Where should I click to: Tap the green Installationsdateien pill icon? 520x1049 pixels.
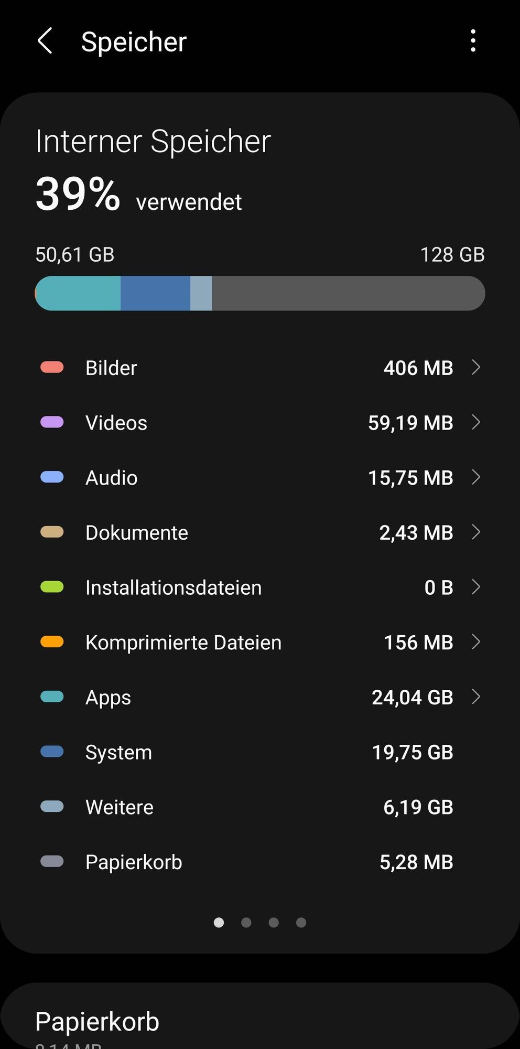[x=52, y=587]
